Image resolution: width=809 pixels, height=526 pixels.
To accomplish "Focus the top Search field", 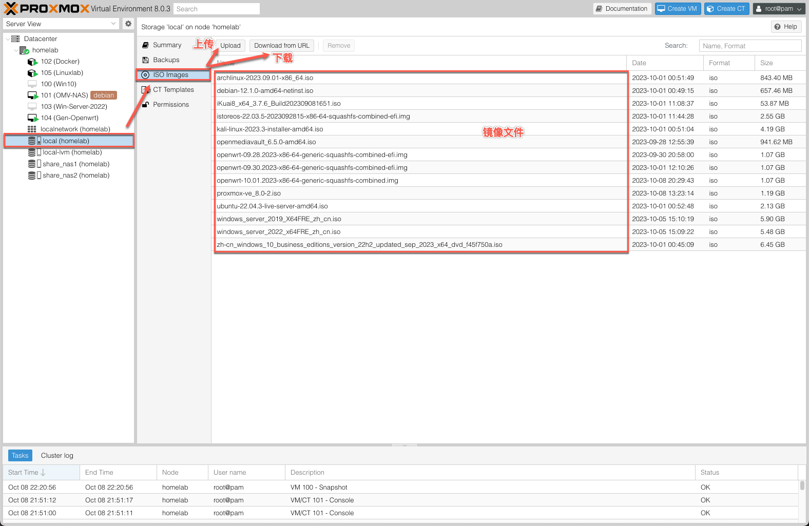I will click(217, 9).
